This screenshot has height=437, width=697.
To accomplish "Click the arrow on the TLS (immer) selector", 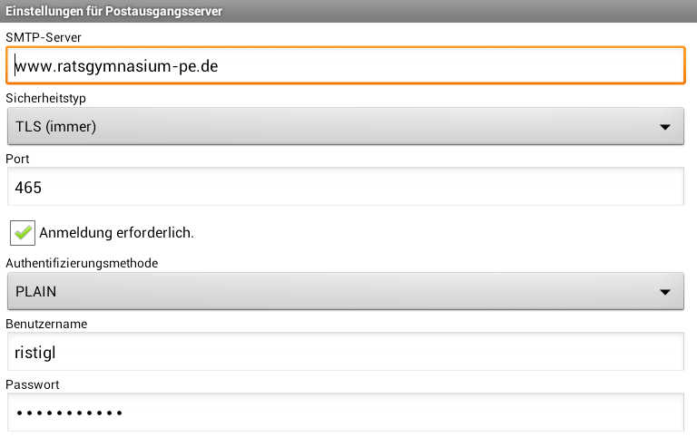I will [664, 127].
